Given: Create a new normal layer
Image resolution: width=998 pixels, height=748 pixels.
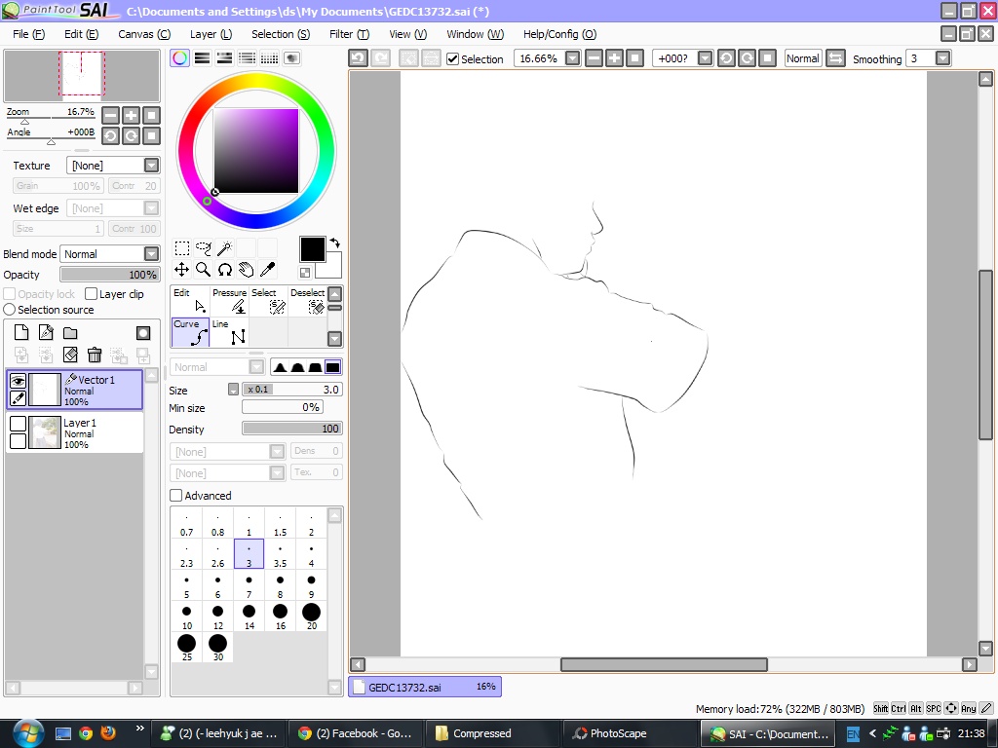Looking at the screenshot, I should pyautogui.click(x=21, y=333).
